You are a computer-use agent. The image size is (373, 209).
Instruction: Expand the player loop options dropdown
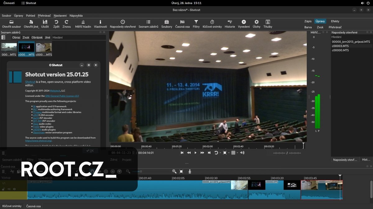coord(220,153)
